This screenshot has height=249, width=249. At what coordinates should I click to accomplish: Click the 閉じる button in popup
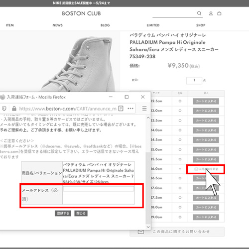click(x=81, y=213)
